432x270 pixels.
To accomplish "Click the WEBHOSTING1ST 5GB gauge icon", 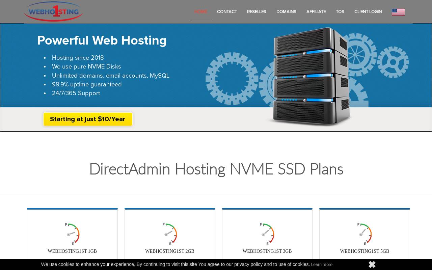I will tap(364, 234).
